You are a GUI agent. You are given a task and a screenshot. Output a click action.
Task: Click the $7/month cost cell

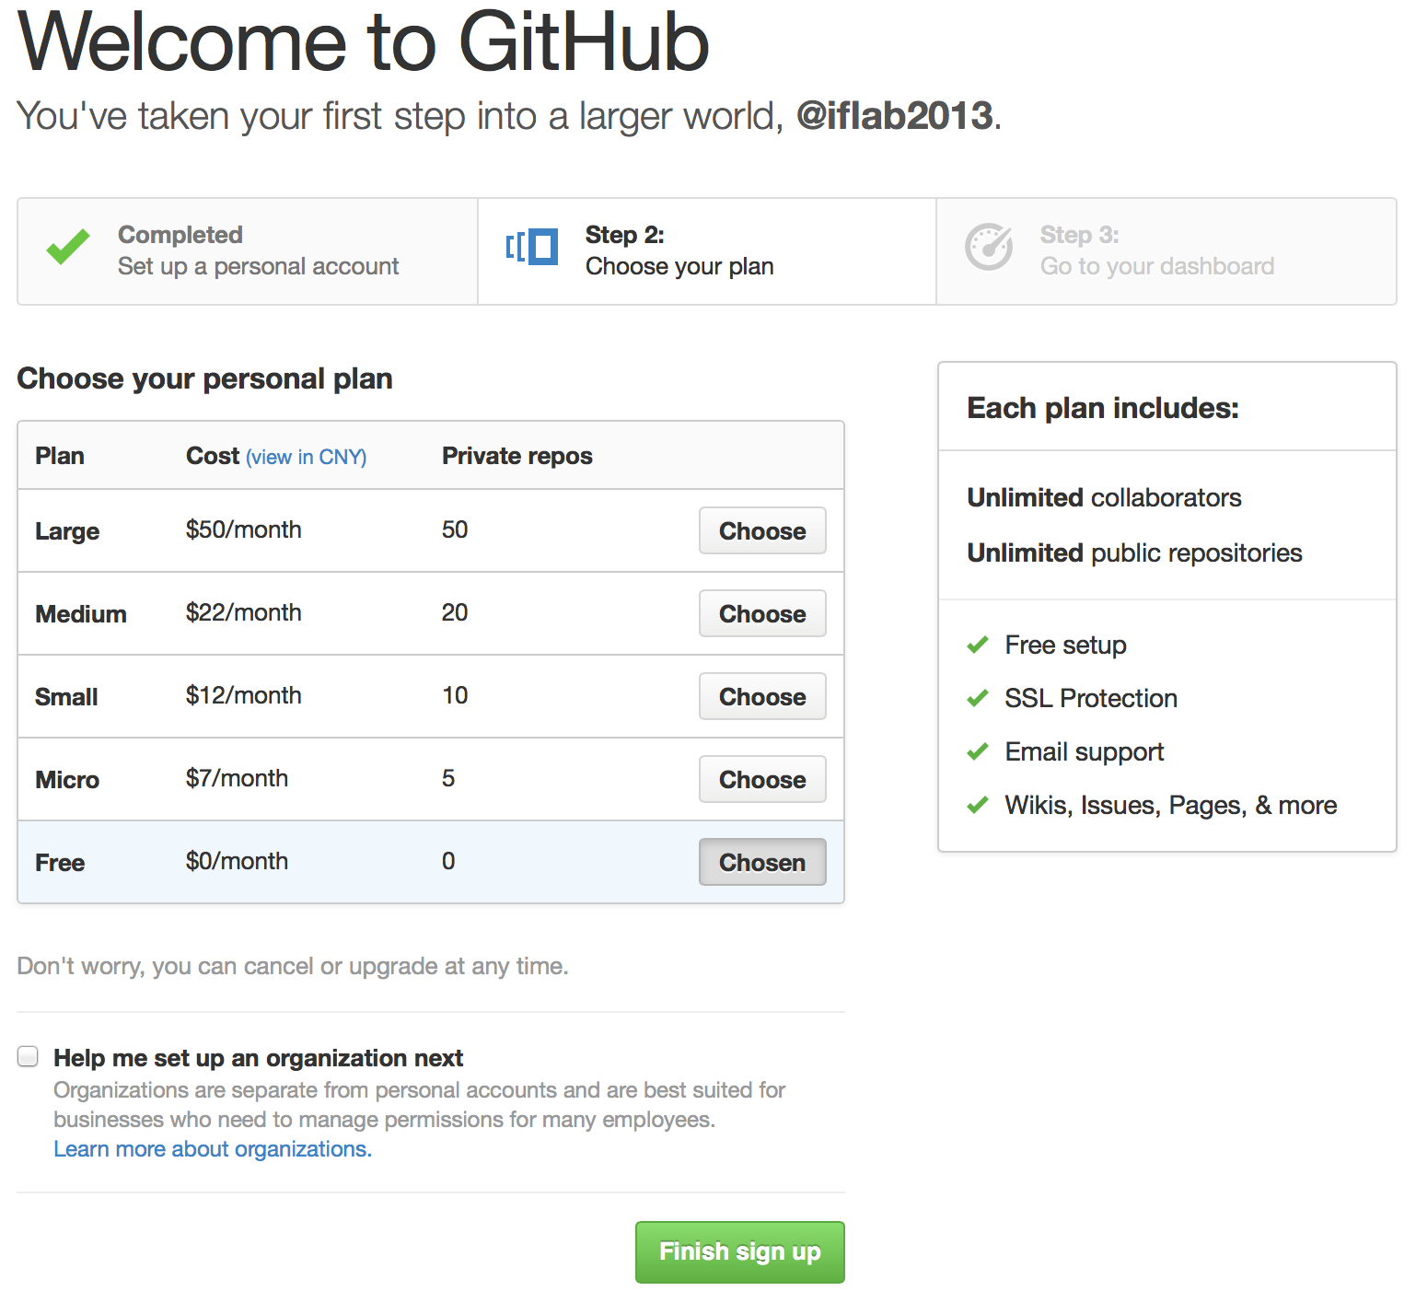point(238,778)
